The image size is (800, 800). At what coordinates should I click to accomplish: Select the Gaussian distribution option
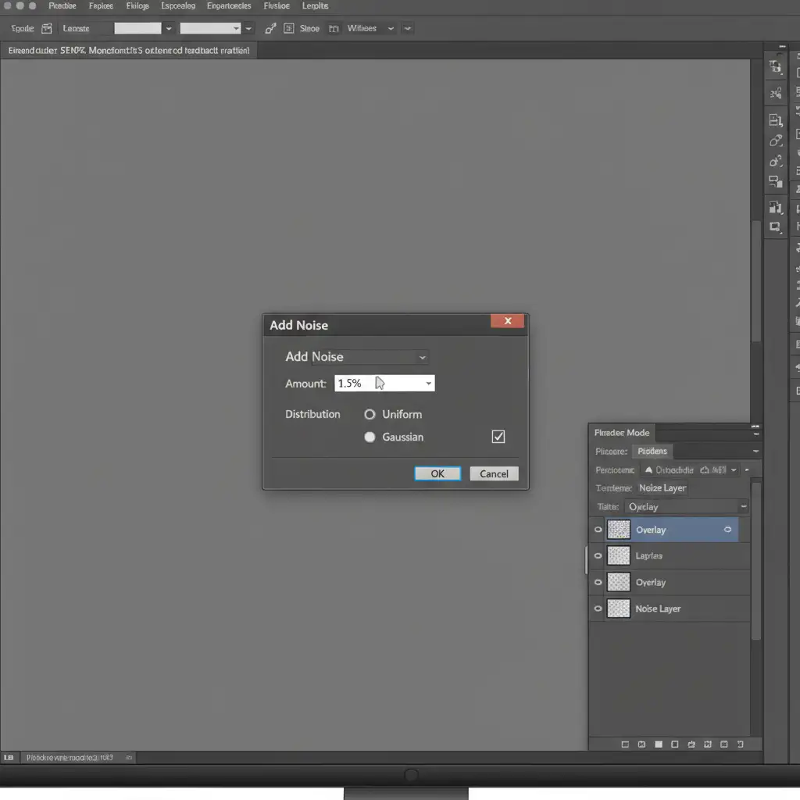[370, 437]
